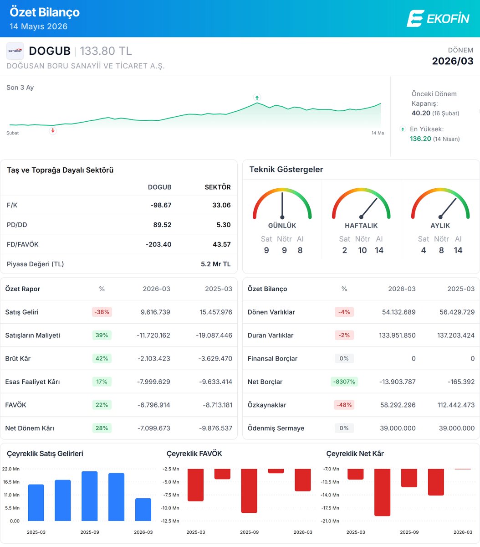Click the DOGUB ticker name
This screenshot has width=480, height=547.
point(50,51)
